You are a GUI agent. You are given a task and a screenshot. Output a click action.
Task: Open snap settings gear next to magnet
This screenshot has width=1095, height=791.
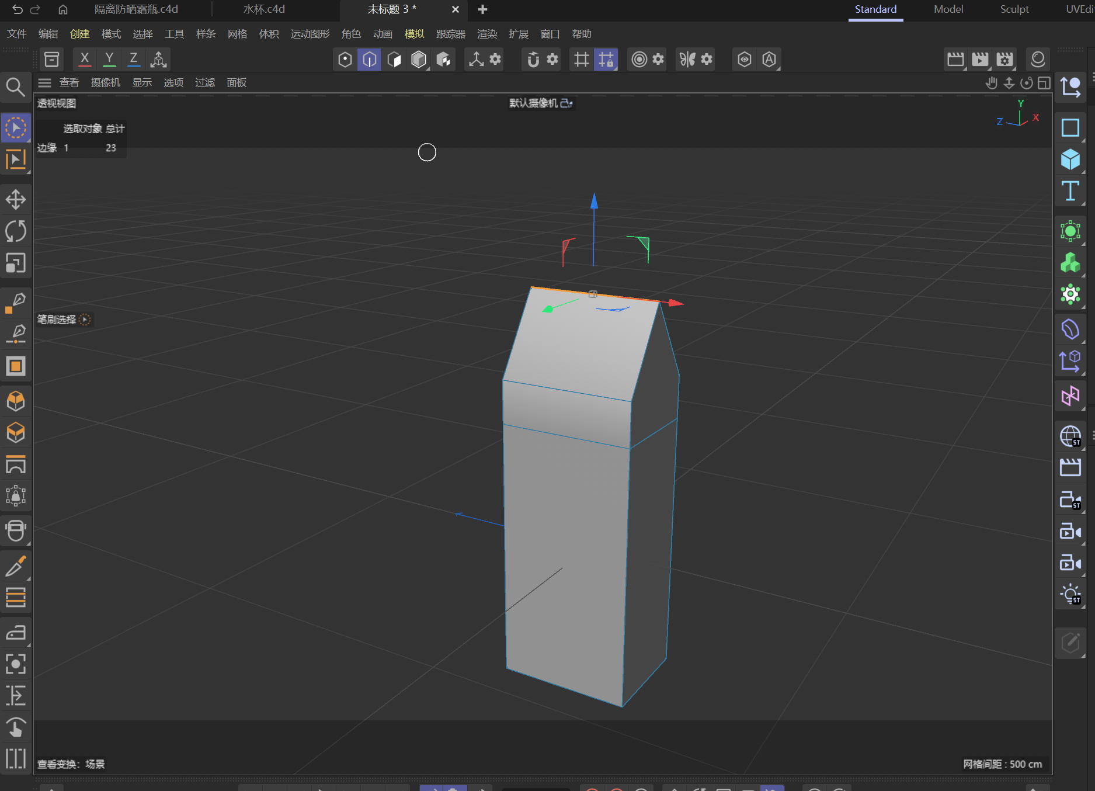pos(552,59)
